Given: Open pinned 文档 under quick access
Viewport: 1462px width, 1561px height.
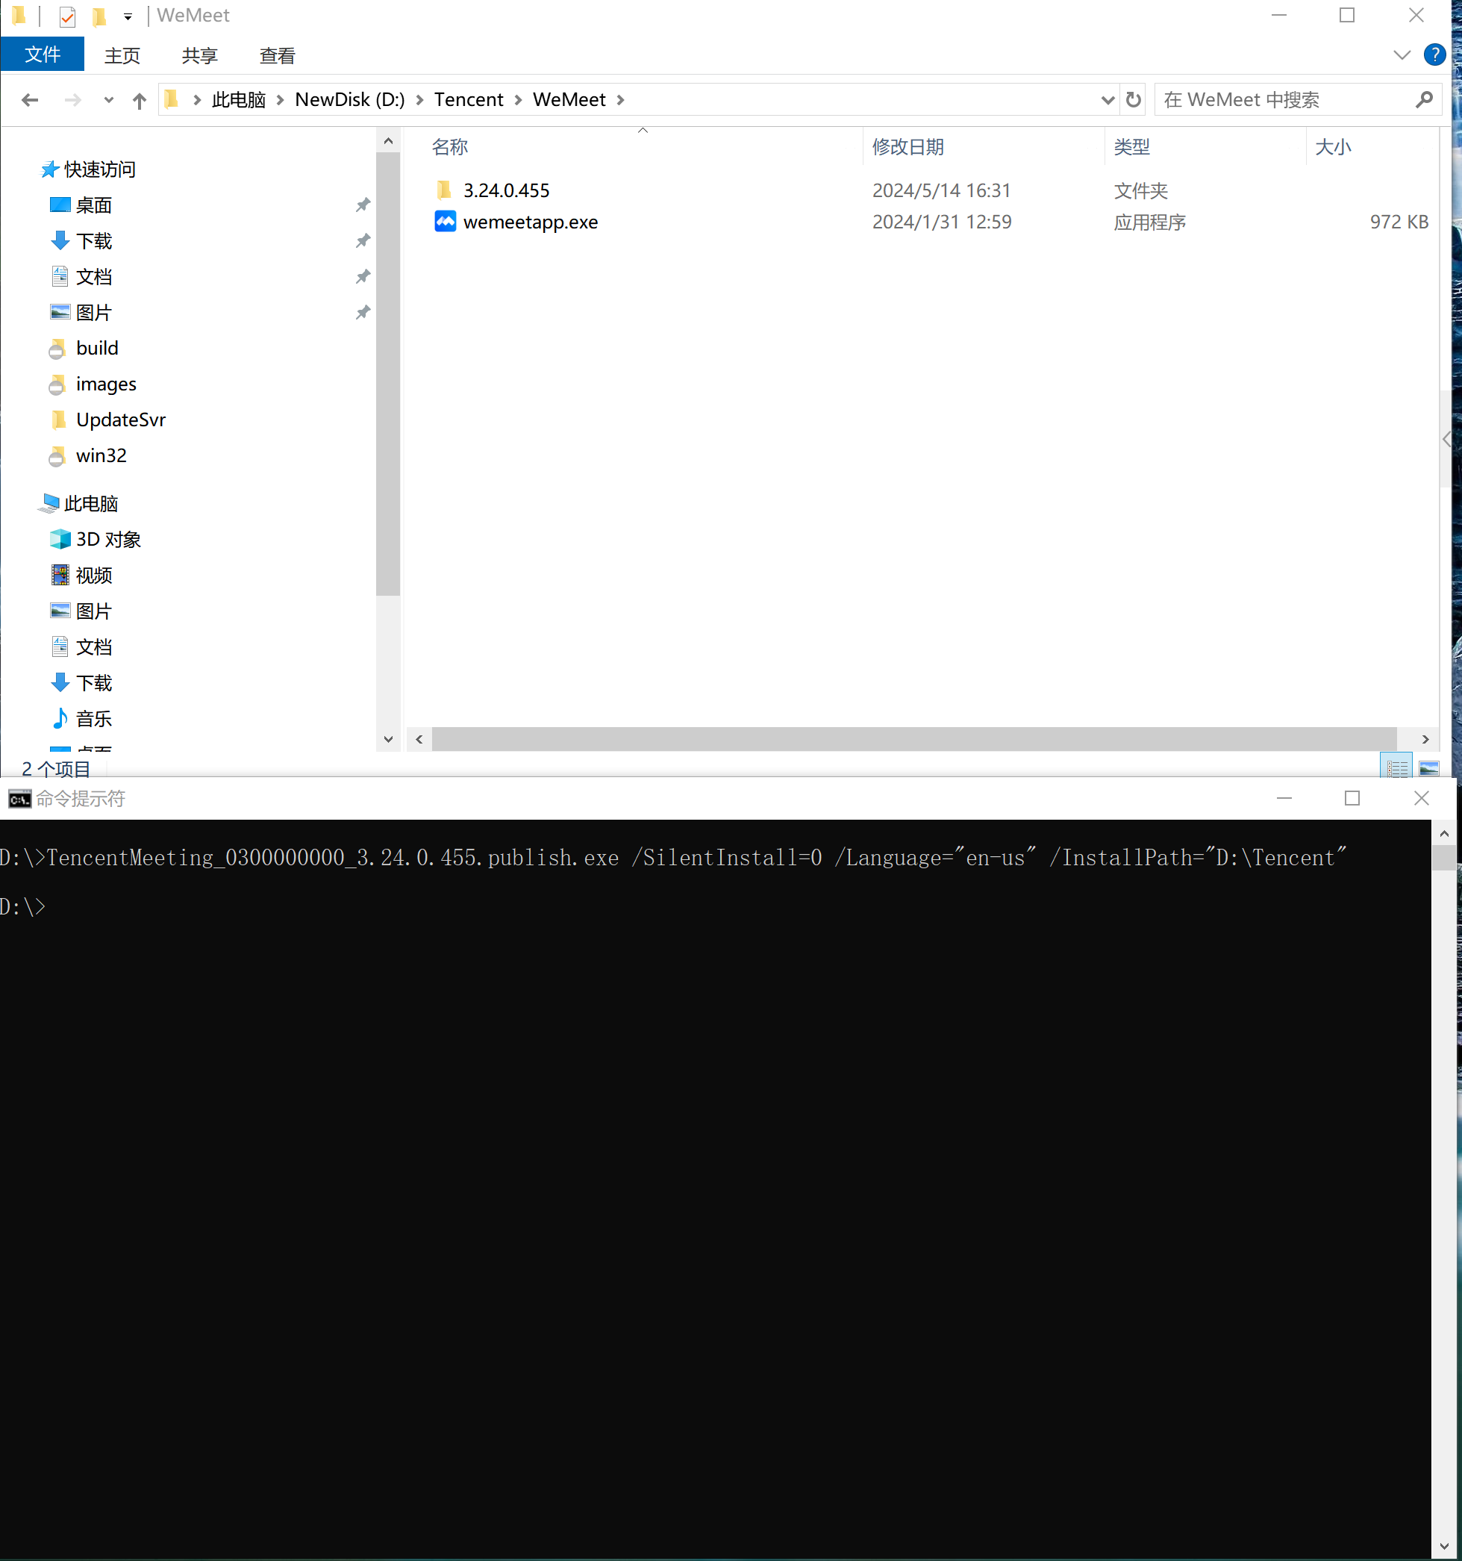Looking at the screenshot, I should [x=93, y=277].
